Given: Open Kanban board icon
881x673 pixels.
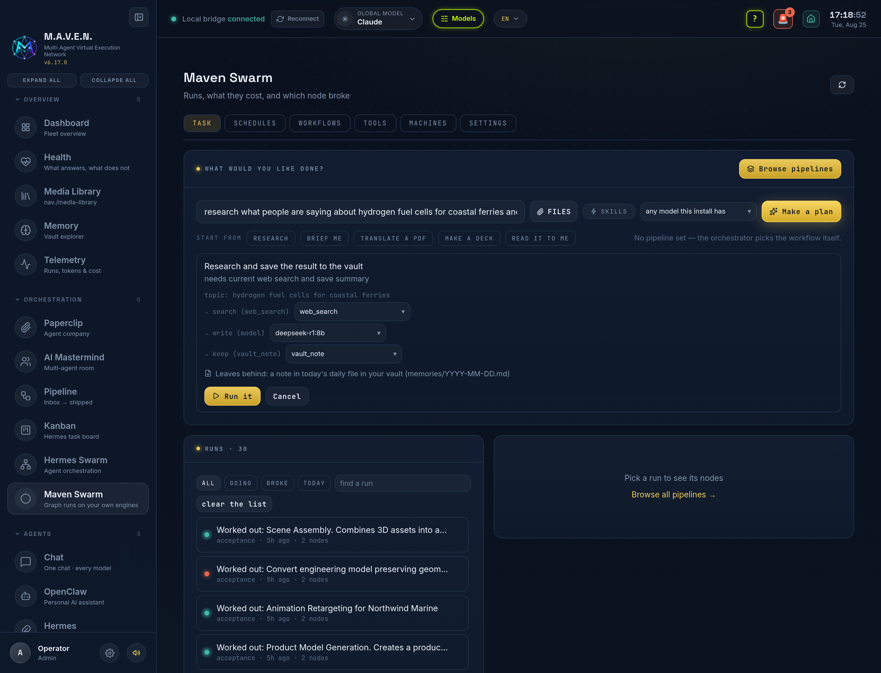Looking at the screenshot, I should click(x=26, y=430).
